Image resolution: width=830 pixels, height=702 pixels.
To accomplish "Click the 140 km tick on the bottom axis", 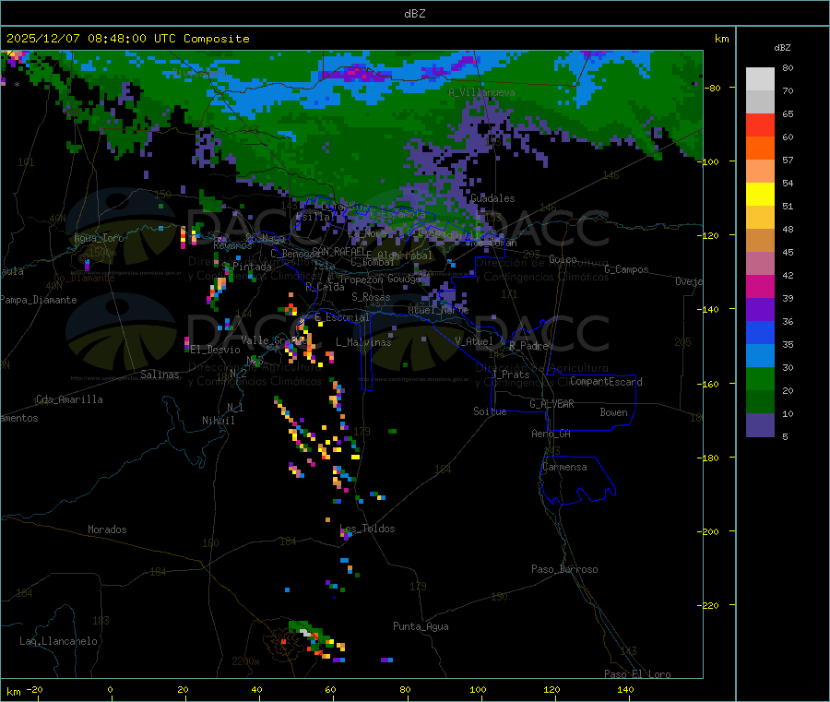I will click(625, 689).
